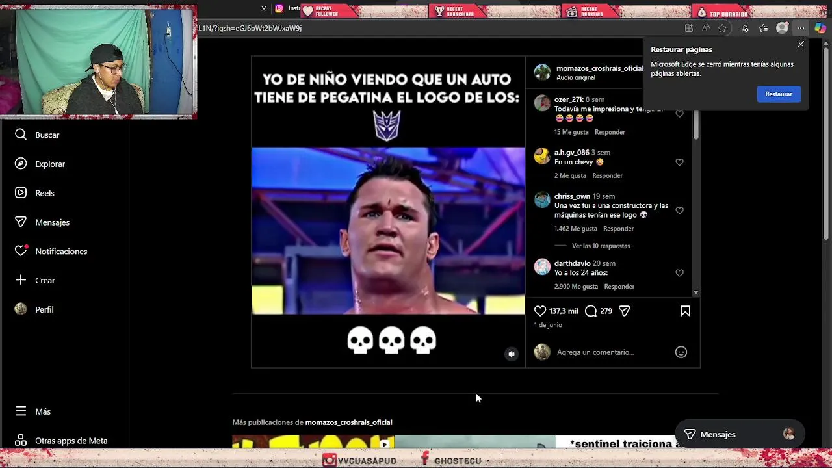832x468 pixels.
Task: Like a.h.gv_086's comment
Action: click(x=679, y=162)
